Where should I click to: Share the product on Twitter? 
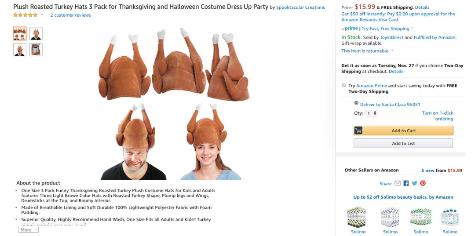point(414,183)
